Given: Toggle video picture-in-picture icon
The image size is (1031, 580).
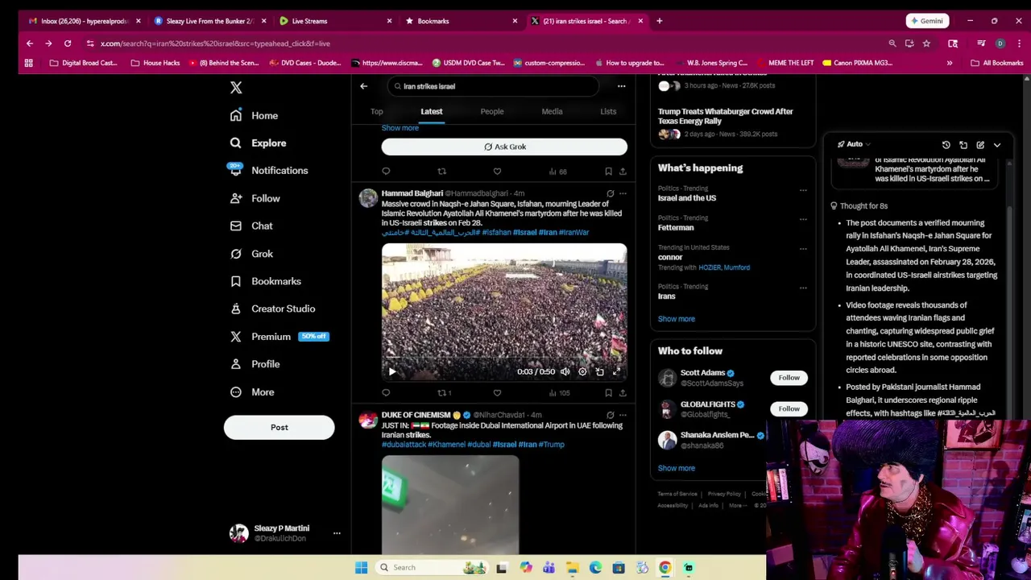Looking at the screenshot, I should pos(599,372).
